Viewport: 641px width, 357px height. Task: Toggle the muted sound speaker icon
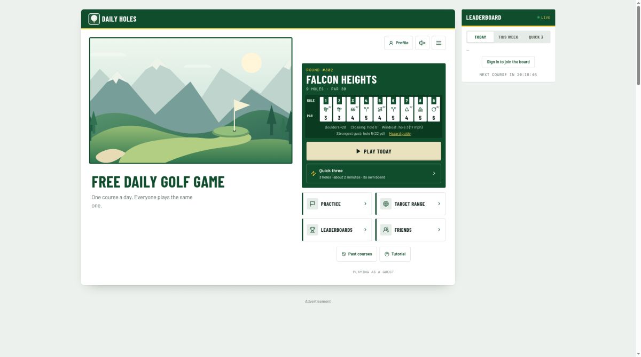click(422, 43)
